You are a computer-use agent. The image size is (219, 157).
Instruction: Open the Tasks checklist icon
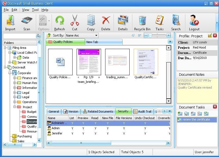point(159,23)
